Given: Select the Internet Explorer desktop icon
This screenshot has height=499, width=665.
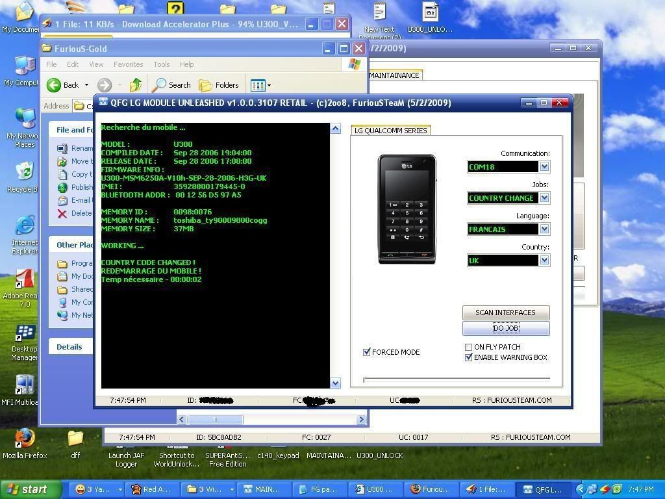Looking at the screenshot, I should click(x=24, y=235).
